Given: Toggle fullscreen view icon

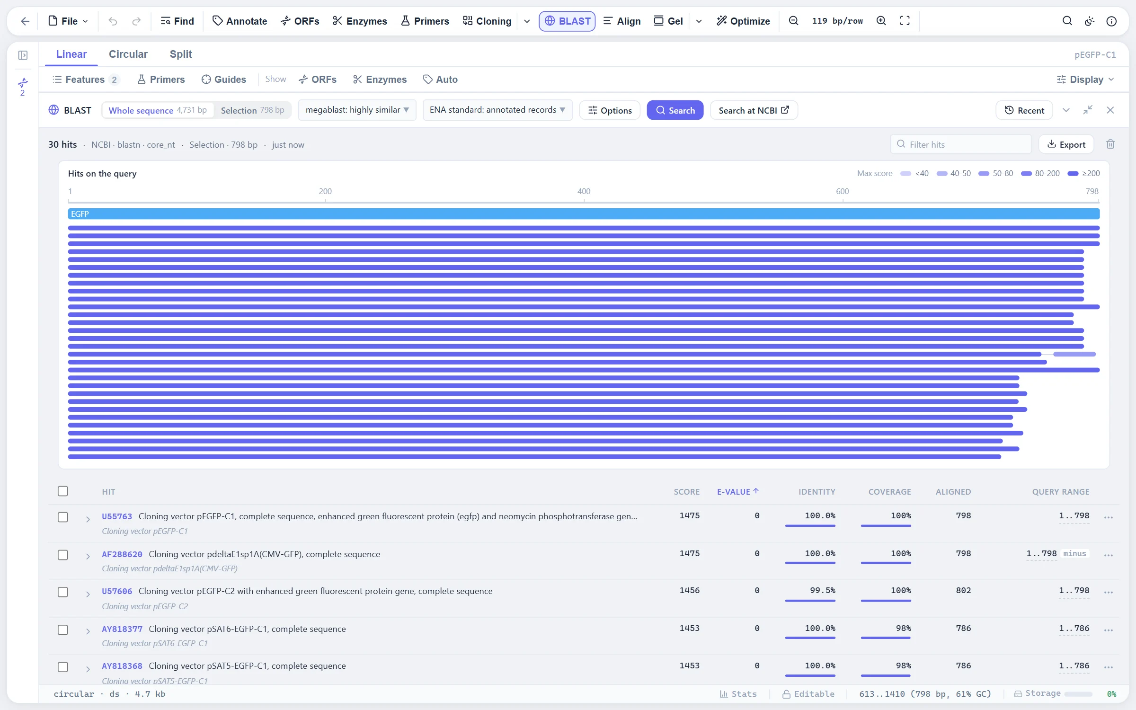Looking at the screenshot, I should click(905, 21).
